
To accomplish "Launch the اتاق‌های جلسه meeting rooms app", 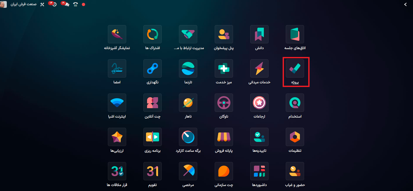I will (x=295, y=34).
